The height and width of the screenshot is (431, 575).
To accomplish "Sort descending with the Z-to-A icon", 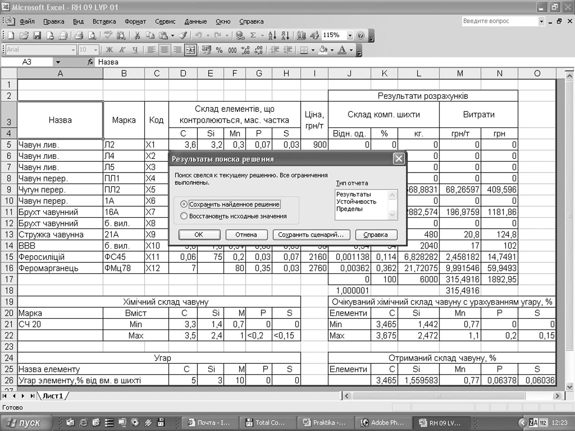I will tap(285, 36).
